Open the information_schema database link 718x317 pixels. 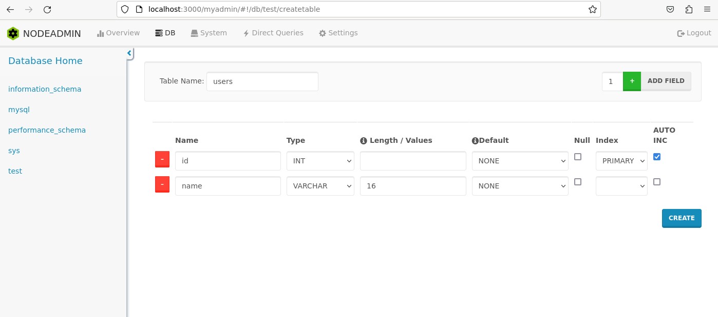pyautogui.click(x=45, y=89)
